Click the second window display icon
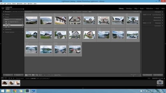The width and height of the screenshot is (166, 93). pyautogui.click(x=6, y=78)
